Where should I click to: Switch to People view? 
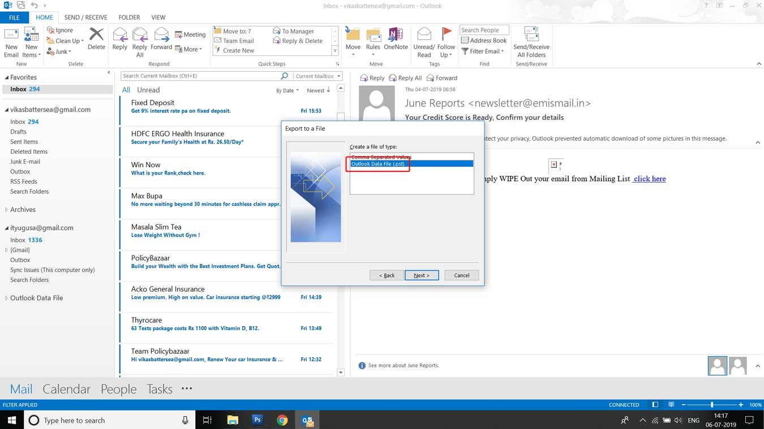pos(118,389)
